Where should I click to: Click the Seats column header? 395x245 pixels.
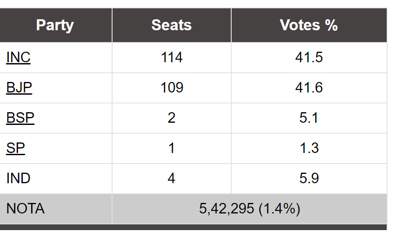171,25
